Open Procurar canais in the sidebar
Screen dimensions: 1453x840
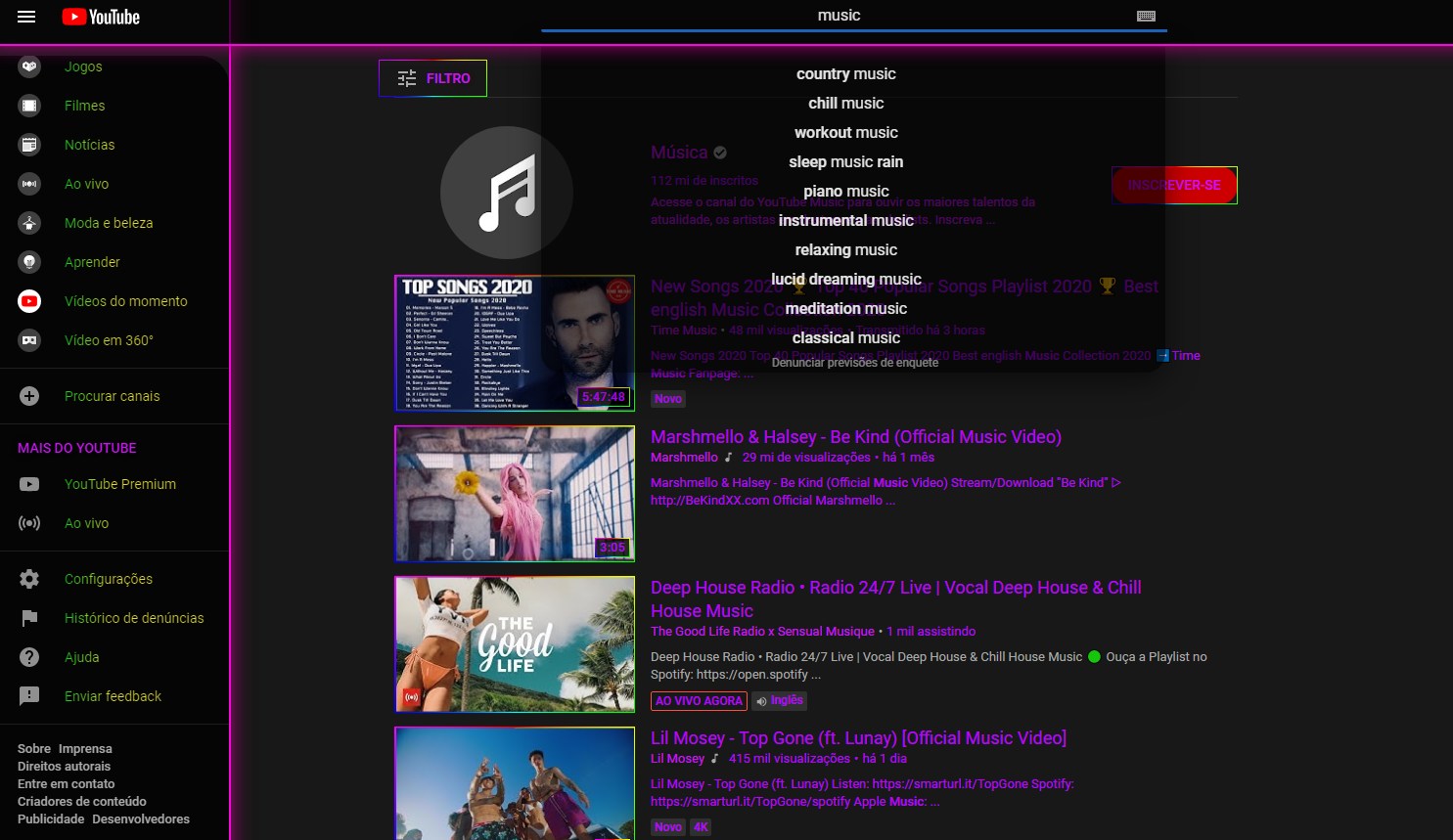[112, 396]
